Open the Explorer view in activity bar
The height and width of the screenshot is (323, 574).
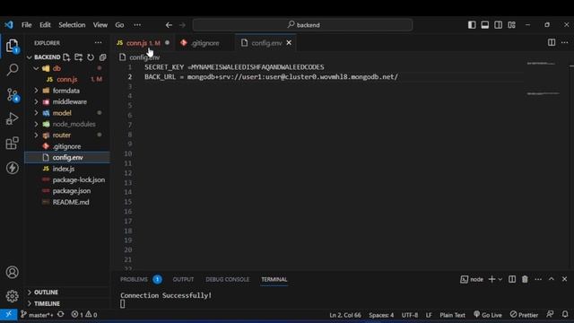tap(12, 46)
